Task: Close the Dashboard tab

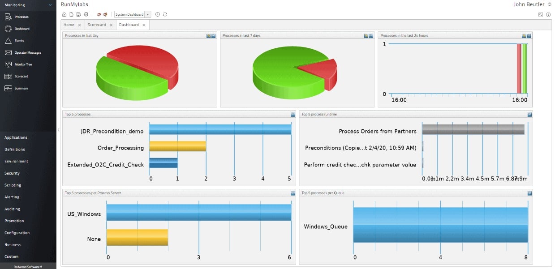Action: click(x=144, y=25)
